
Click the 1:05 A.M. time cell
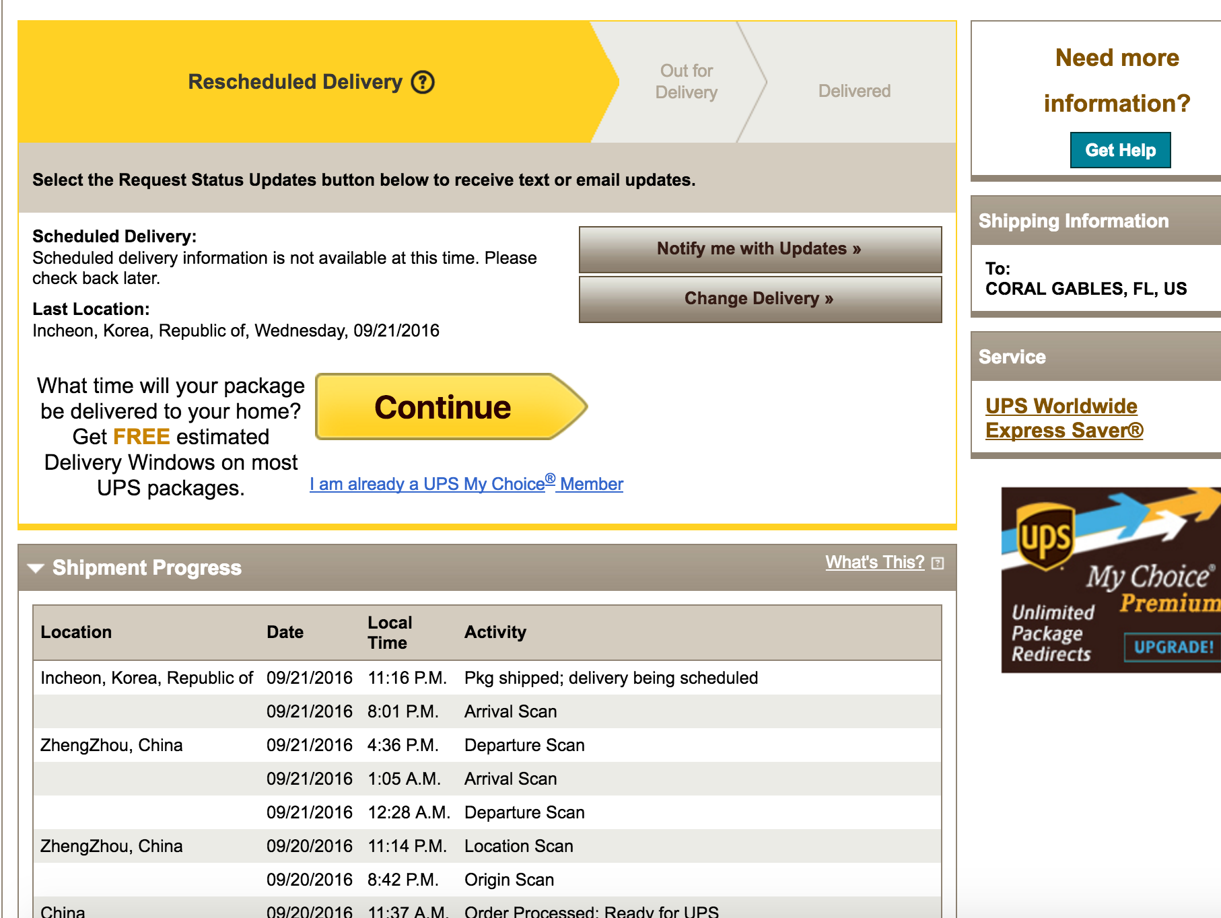(x=404, y=779)
